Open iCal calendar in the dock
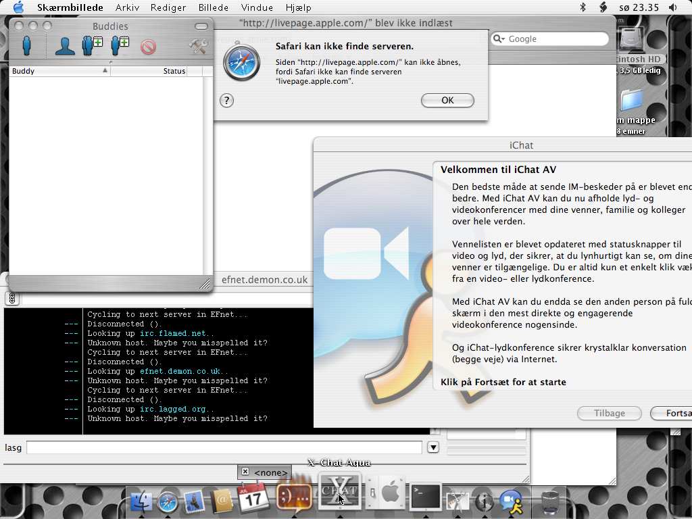The height and width of the screenshot is (519, 692). tap(253, 499)
